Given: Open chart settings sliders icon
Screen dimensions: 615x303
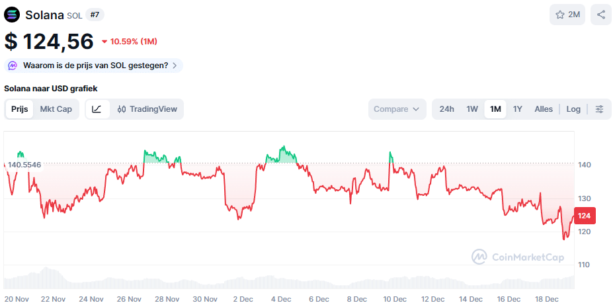Looking at the screenshot, I should click(x=599, y=109).
